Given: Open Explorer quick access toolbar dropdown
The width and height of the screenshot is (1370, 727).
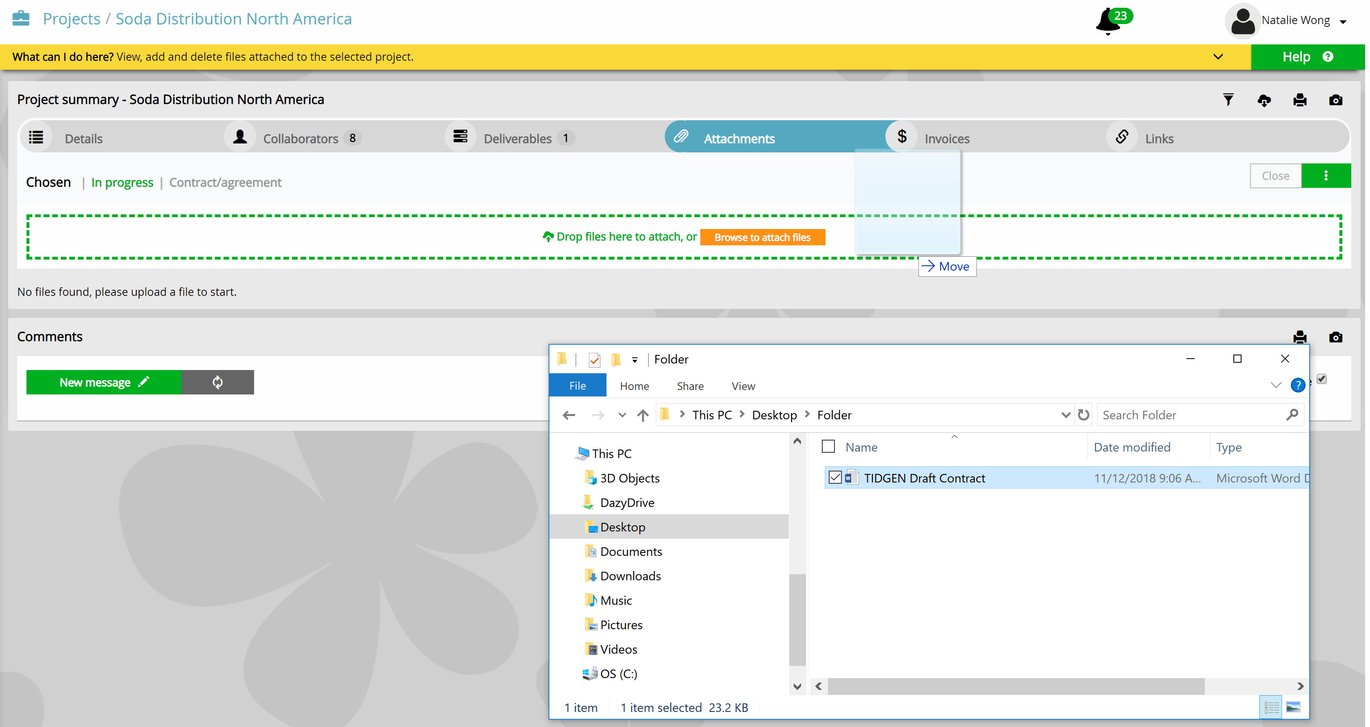Looking at the screenshot, I should click(x=635, y=360).
